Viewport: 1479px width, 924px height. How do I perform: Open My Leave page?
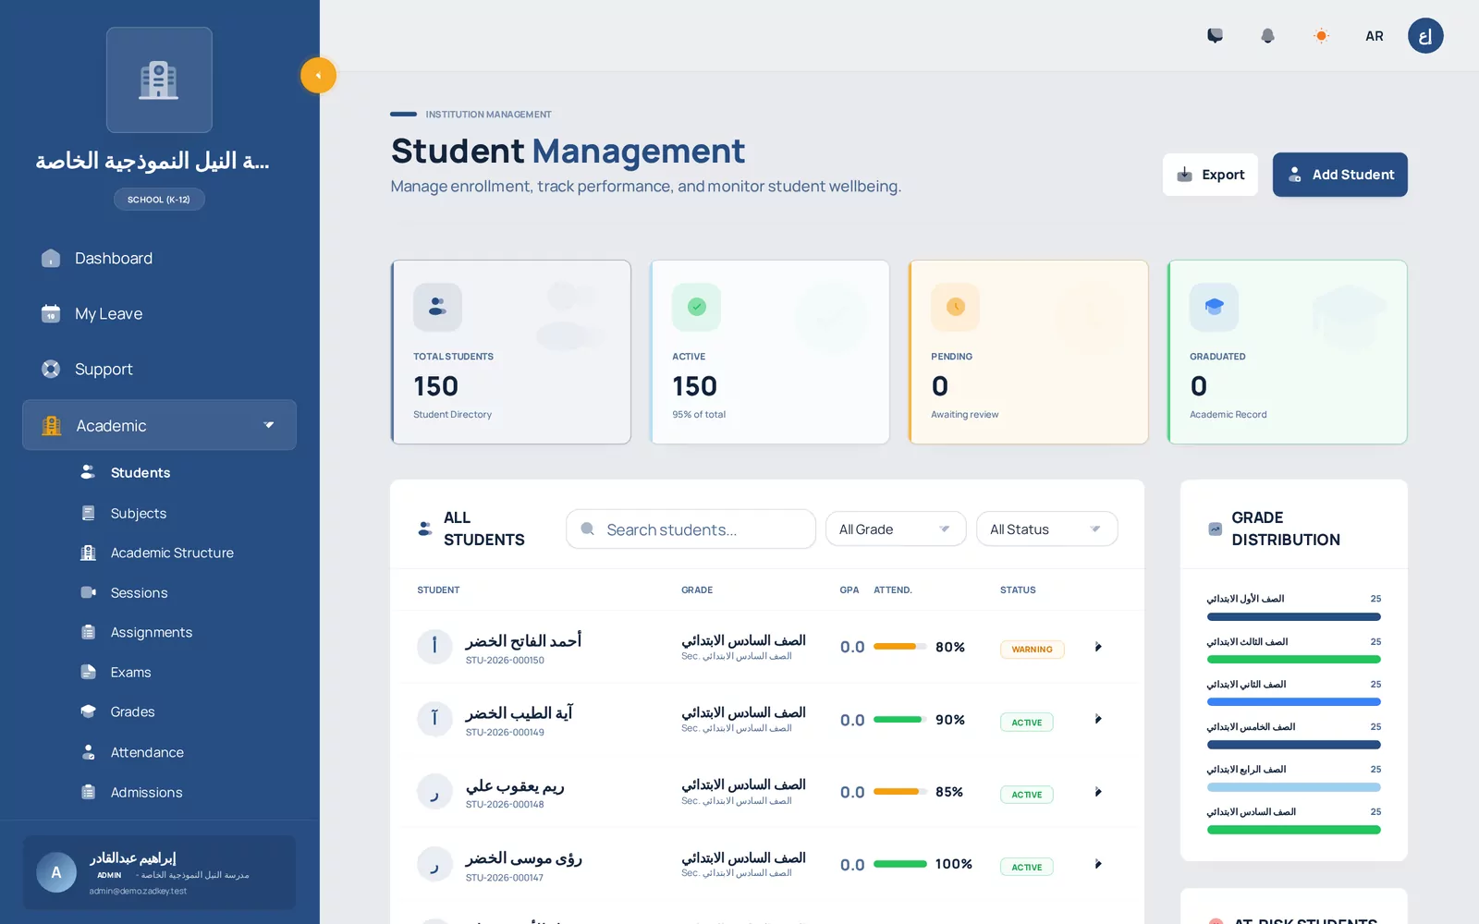[x=159, y=314]
